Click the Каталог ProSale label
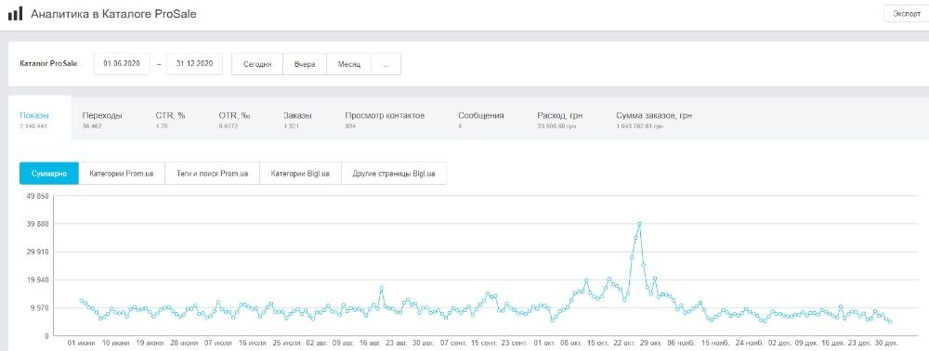 click(48, 64)
